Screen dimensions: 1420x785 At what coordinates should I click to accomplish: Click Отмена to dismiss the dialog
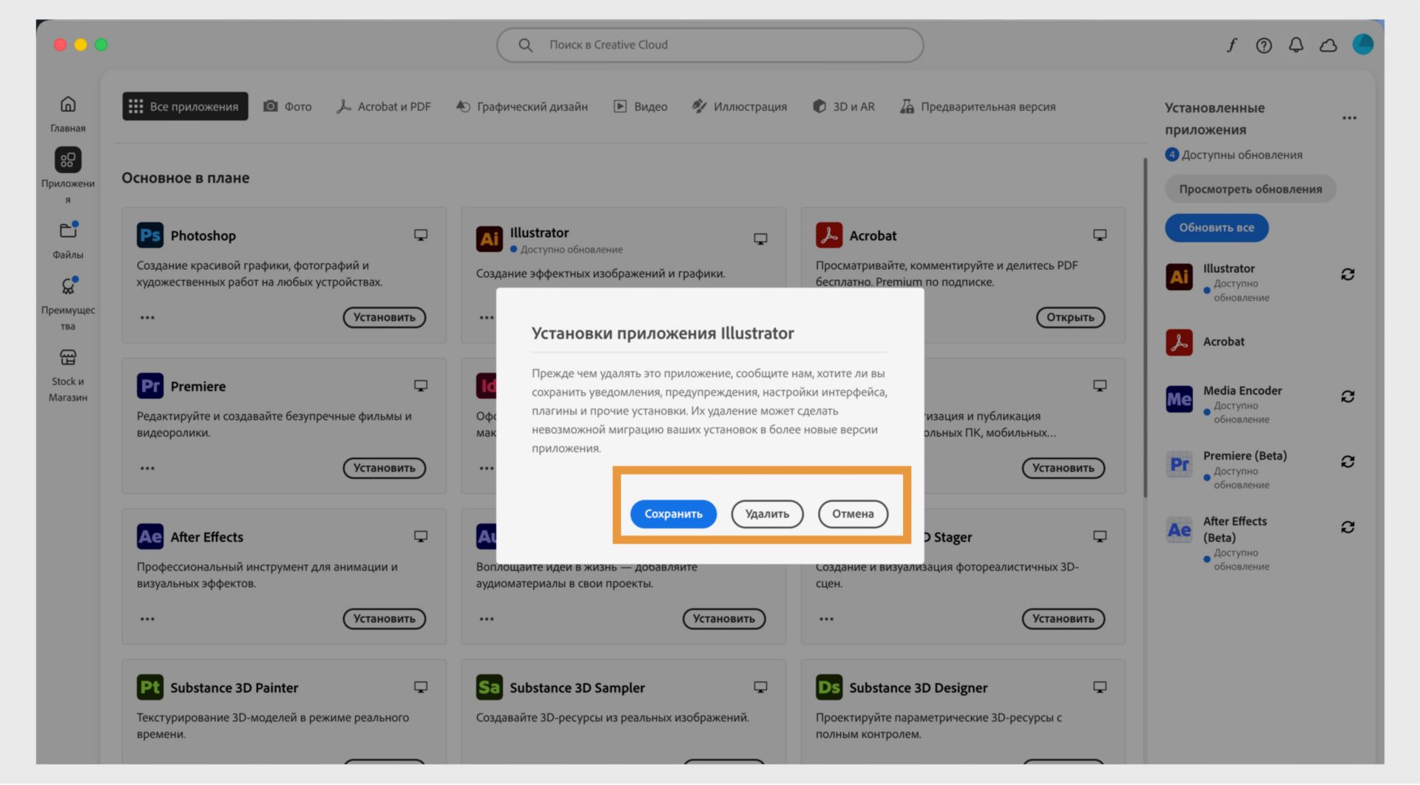(x=853, y=514)
